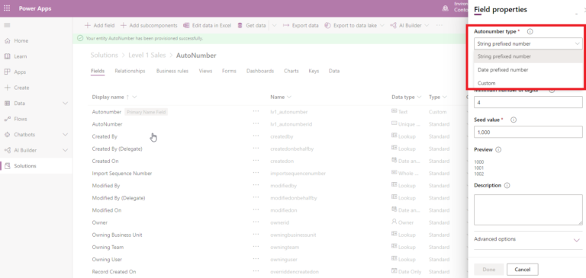The height and width of the screenshot is (278, 586).
Task: Click the Minimum number of digits field
Action: click(528, 102)
